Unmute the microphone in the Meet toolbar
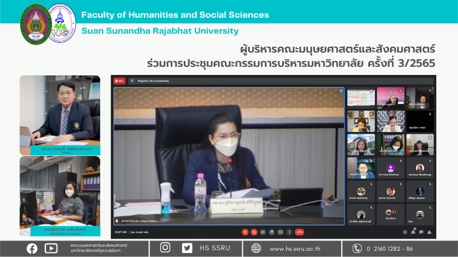Screen dimensions: 458x257 pyautogui.click(x=245, y=232)
